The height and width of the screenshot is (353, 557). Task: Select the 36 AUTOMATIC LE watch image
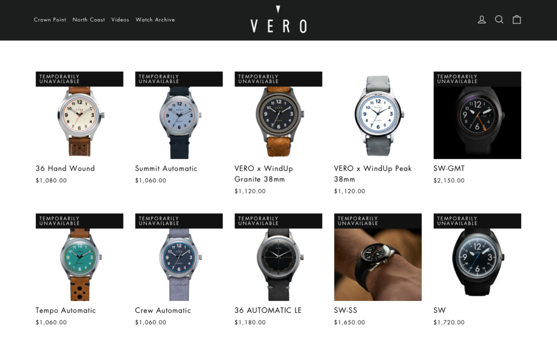click(278, 257)
